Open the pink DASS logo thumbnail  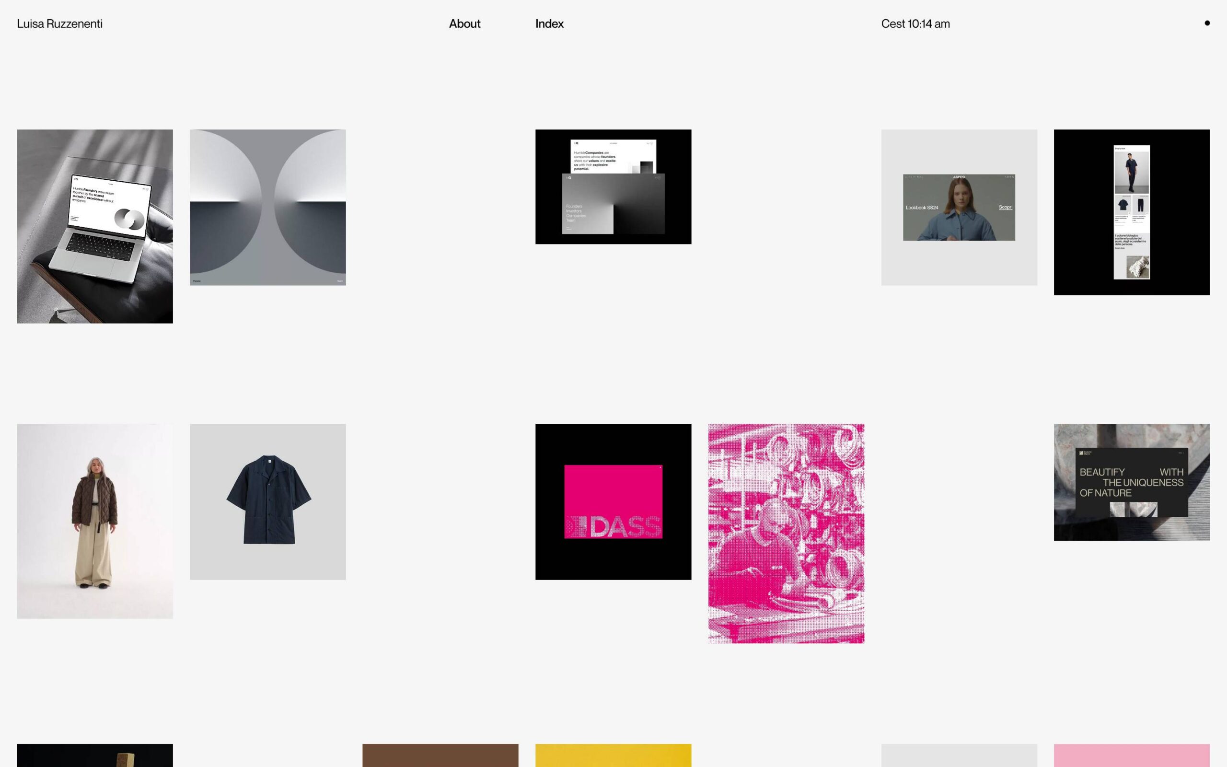613,502
